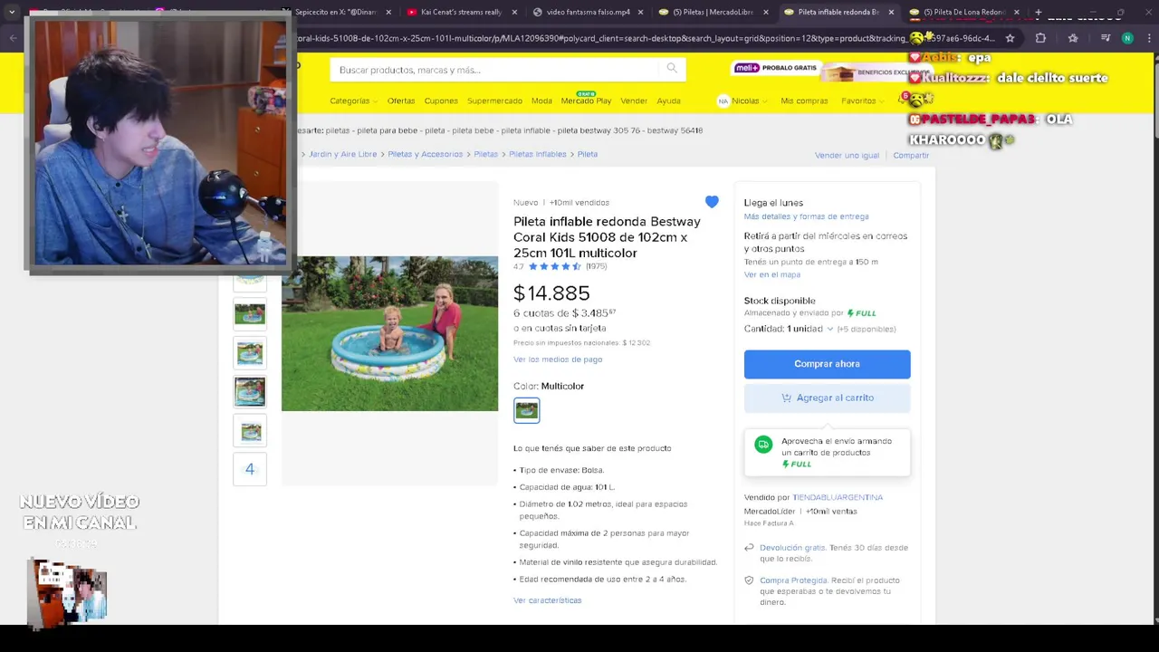Show the +4 more photos thumbnail
Viewport: 1159px width, 652px height.
click(x=250, y=469)
